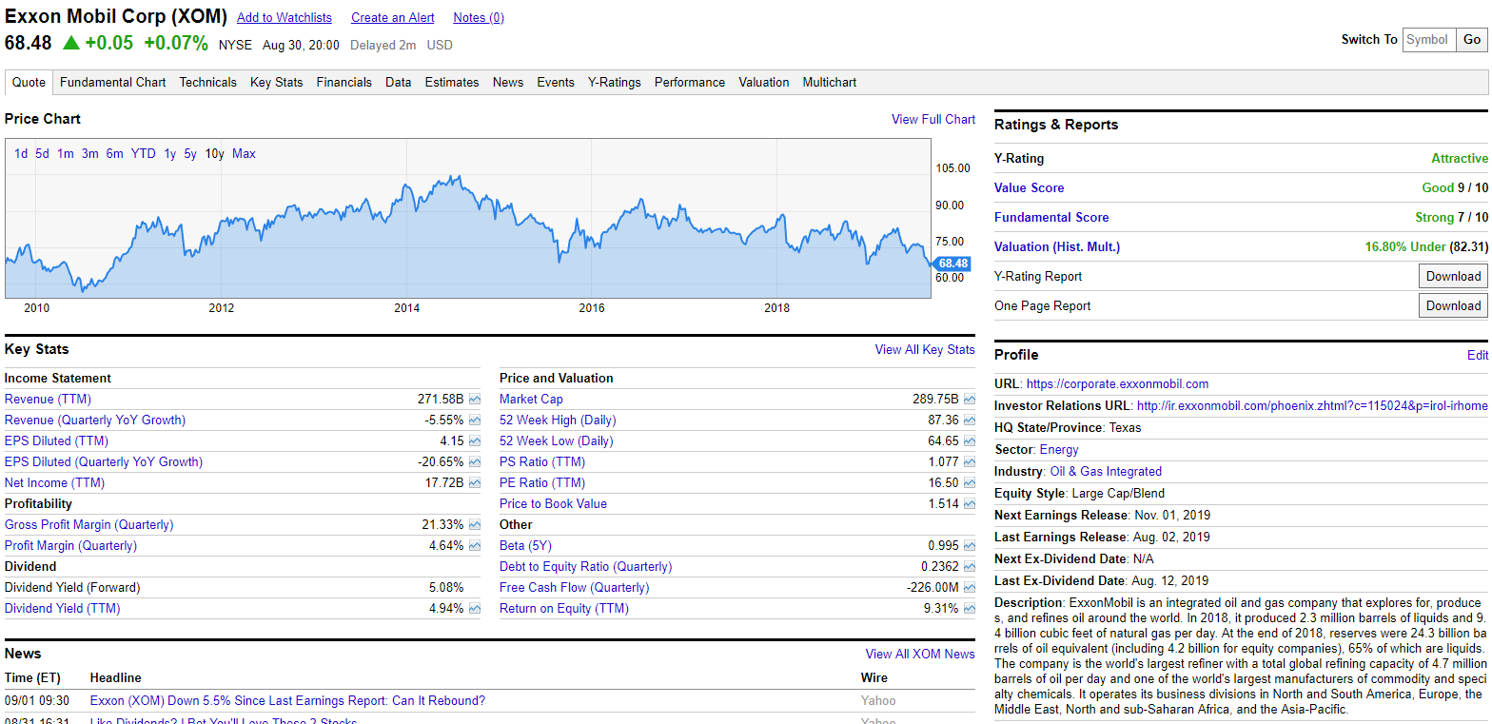Set price chart range to Max
The width and height of the screenshot is (1492, 724).
[244, 154]
